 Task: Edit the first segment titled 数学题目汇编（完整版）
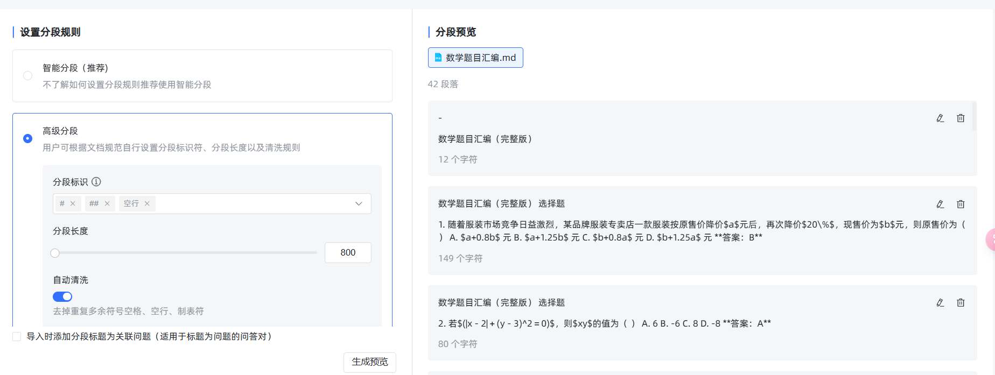940,118
